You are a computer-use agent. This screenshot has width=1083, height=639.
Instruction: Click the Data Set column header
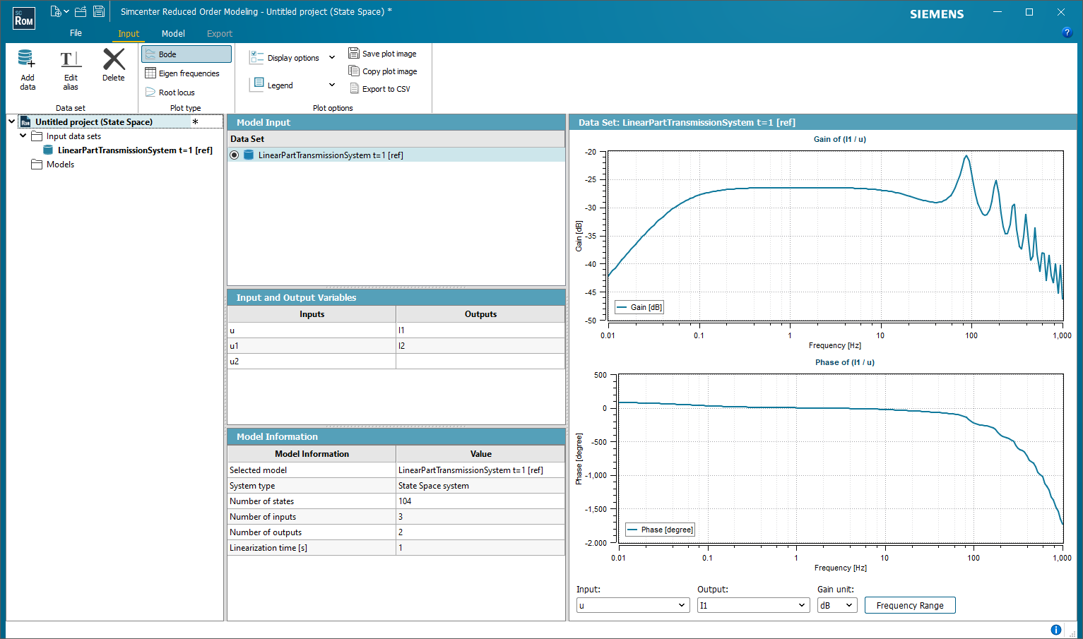point(396,139)
